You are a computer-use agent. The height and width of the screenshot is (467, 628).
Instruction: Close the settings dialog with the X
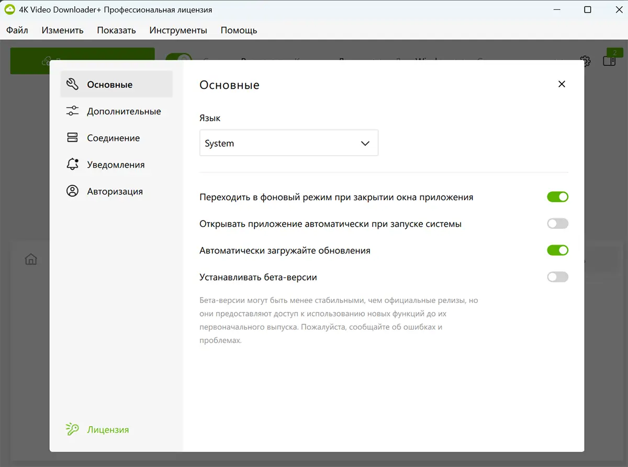[x=562, y=84]
